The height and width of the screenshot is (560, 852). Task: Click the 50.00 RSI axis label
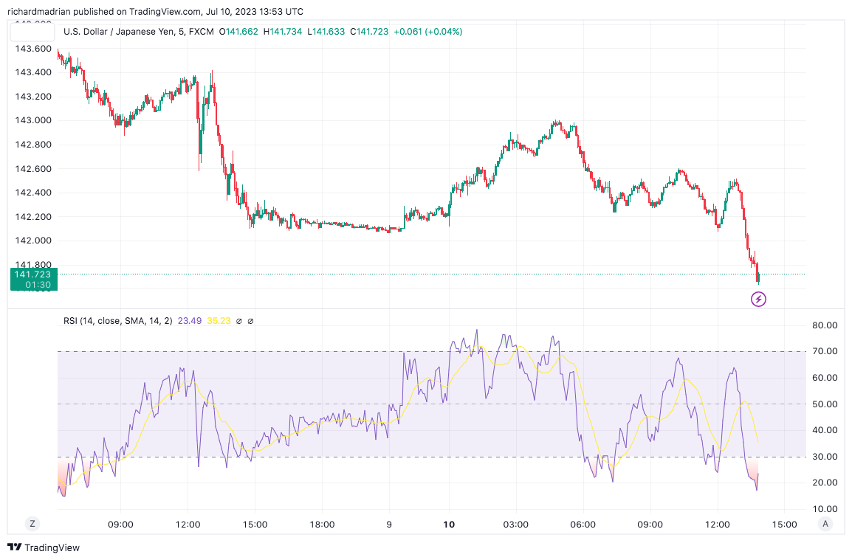click(825, 404)
